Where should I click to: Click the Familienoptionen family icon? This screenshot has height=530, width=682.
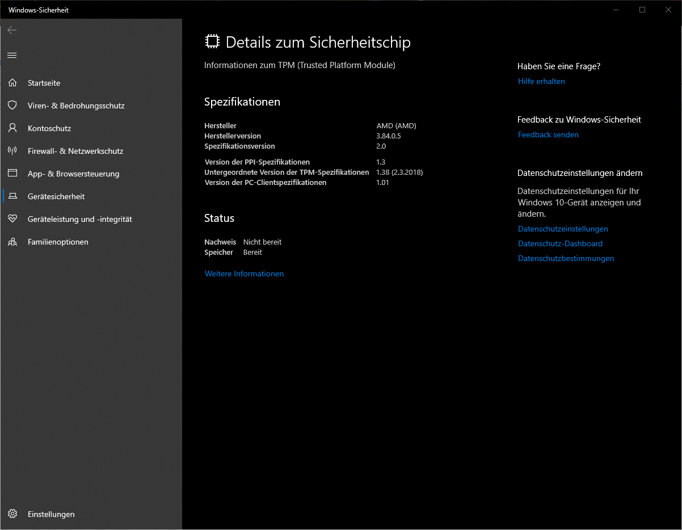click(x=12, y=242)
